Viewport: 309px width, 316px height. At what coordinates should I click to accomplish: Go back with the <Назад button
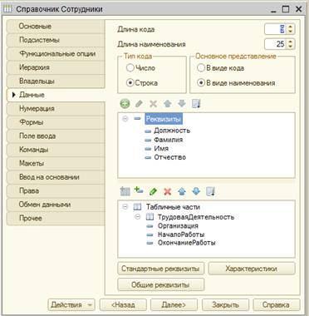click(x=123, y=305)
